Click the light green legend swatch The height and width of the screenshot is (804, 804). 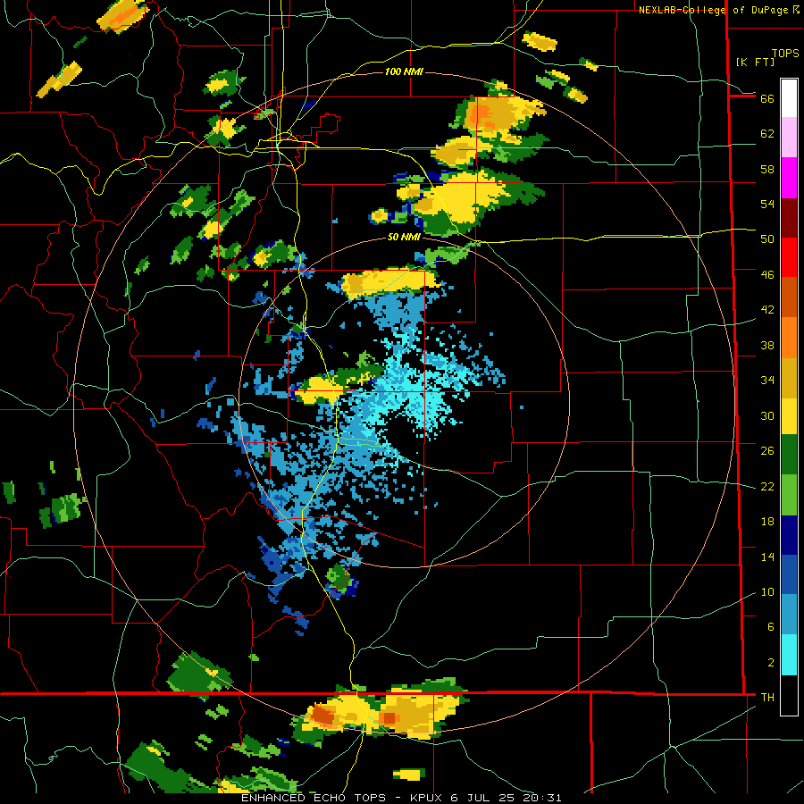tap(789, 495)
